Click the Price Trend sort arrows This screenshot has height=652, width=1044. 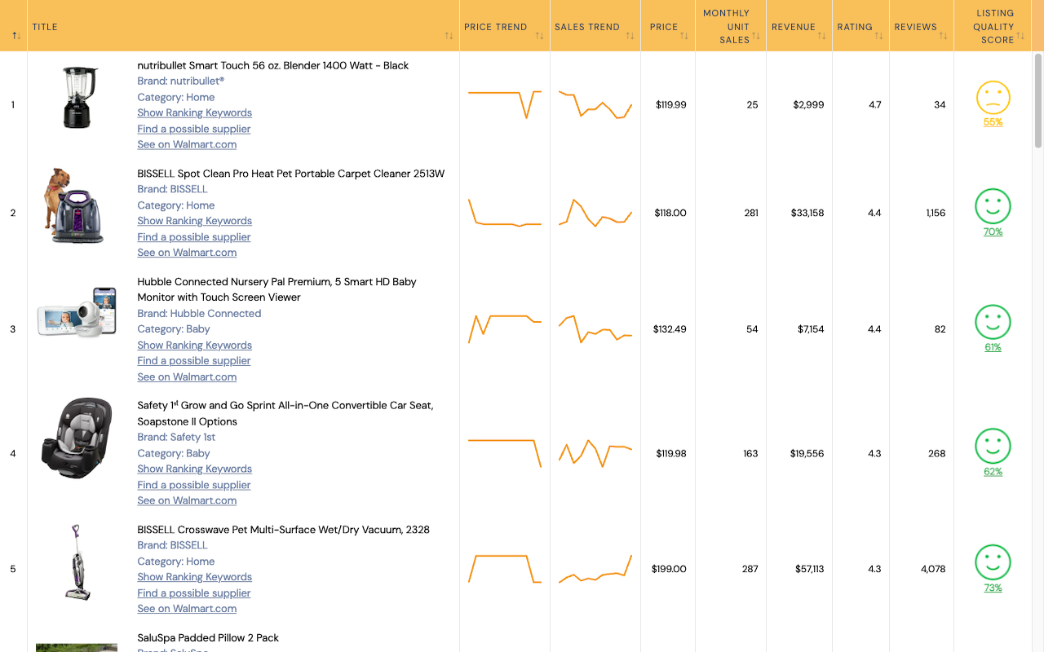[x=539, y=36]
